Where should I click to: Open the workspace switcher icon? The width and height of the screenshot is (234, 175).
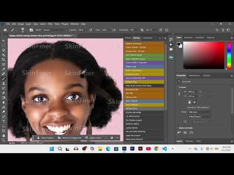[229, 30]
